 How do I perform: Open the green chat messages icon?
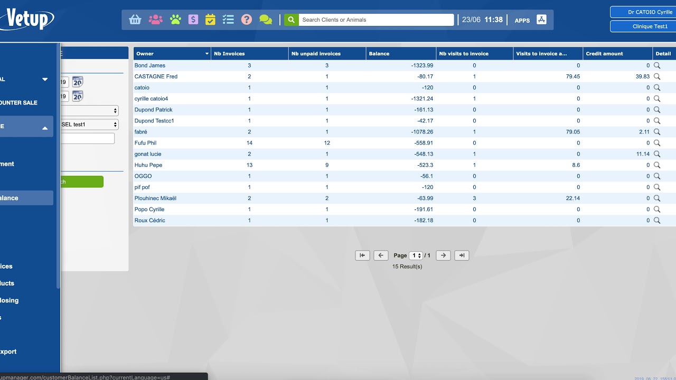(266, 20)
